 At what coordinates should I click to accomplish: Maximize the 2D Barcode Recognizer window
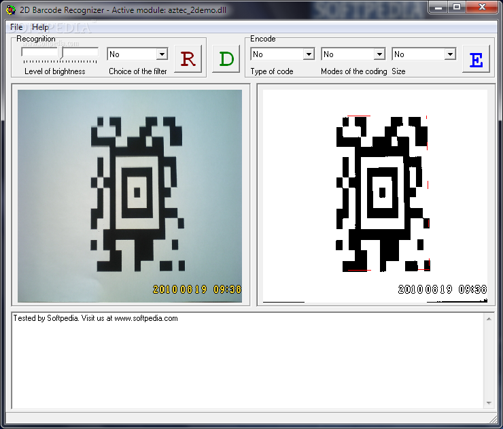[457, 7]
